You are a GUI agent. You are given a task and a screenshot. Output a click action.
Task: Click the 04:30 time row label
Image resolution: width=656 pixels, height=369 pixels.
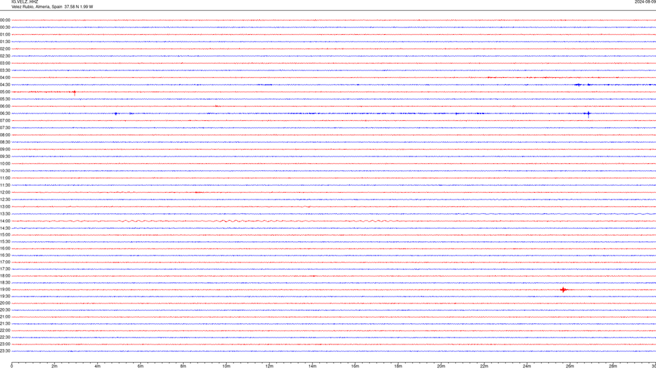5,85
